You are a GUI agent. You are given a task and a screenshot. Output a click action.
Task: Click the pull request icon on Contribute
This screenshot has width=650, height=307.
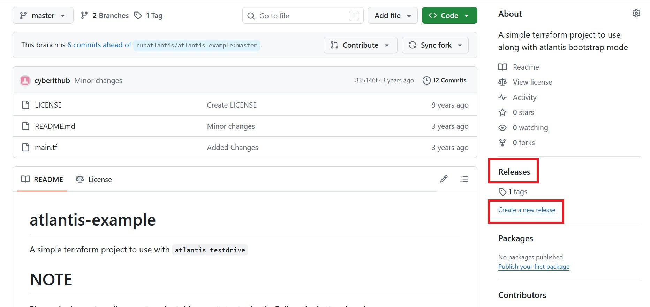(x=334, y=45)
